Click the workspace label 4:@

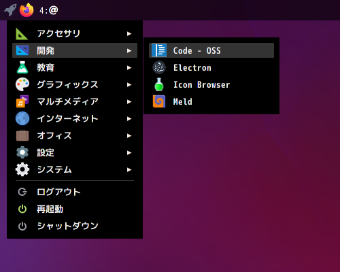[48, 10]
